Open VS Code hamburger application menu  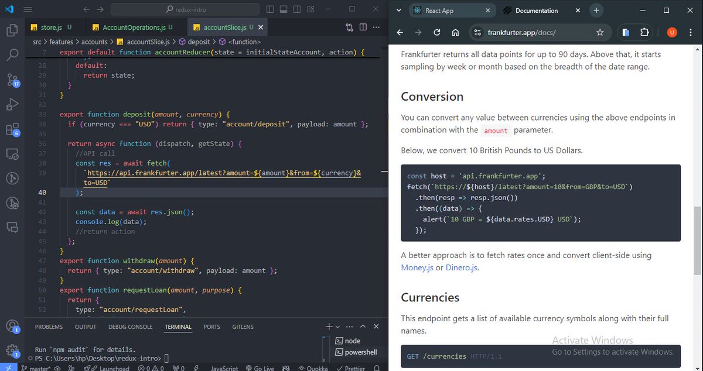(x=29, y=10)
